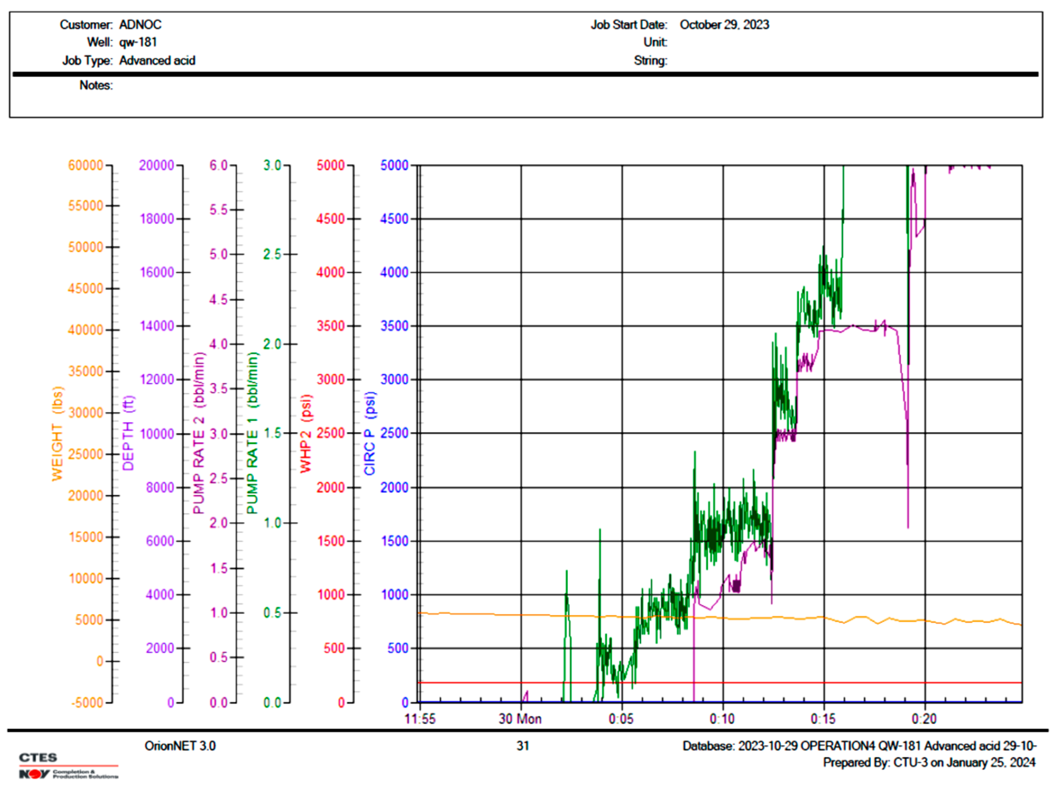Click the WHP2 (psi) axis label
This screenshot has width=1061, height=789.
coord(306,433)
